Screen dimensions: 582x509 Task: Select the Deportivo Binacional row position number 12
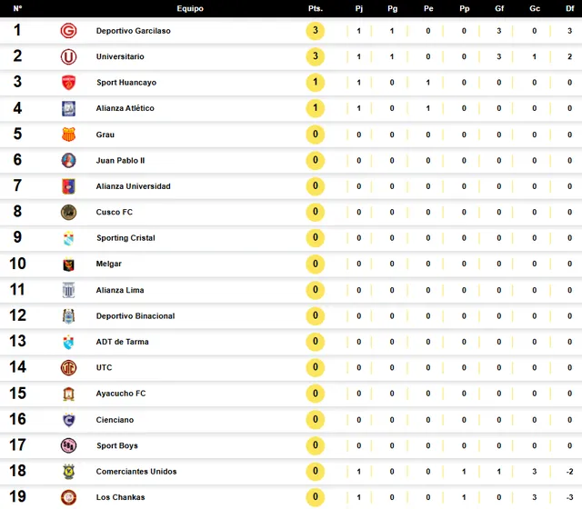tap(18, 315)
